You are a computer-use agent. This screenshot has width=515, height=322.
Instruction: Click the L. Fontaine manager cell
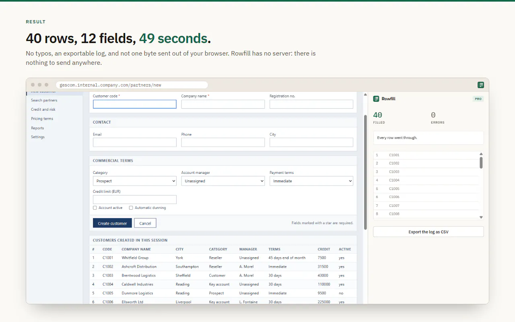(248, 302)
